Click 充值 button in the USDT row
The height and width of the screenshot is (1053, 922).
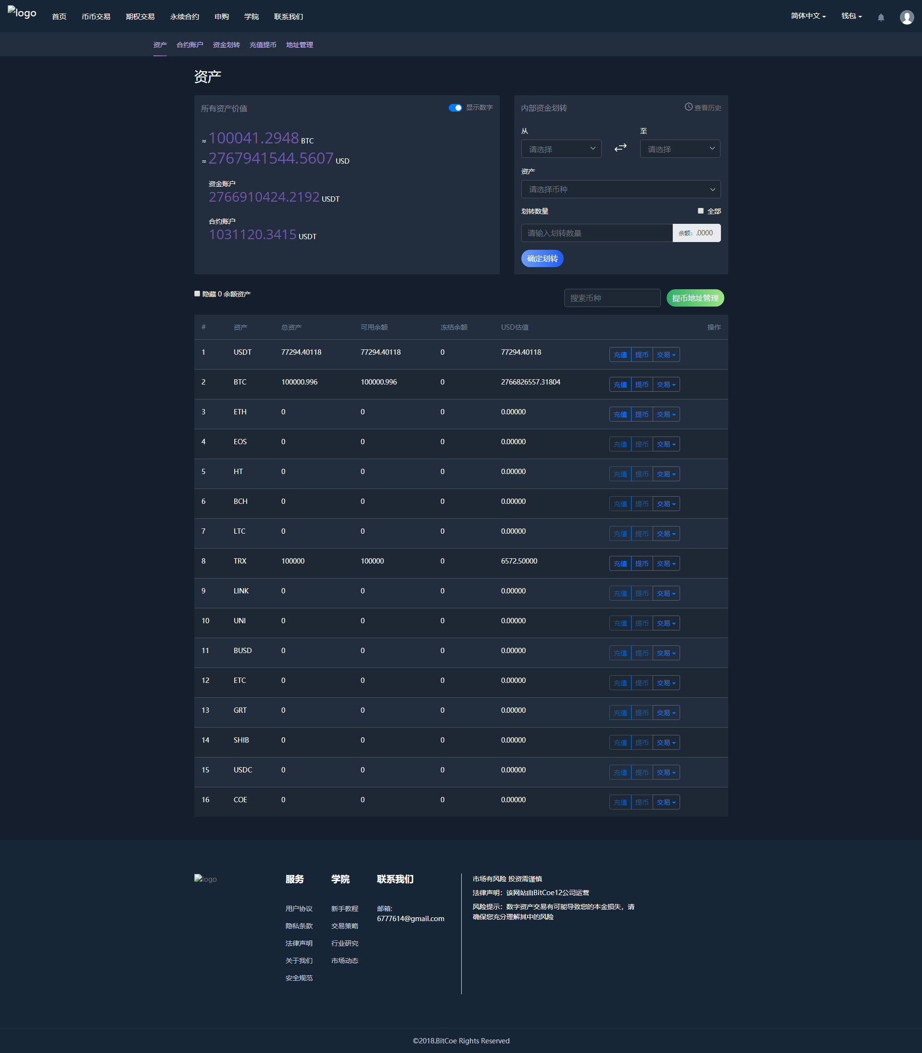(620, 355)
